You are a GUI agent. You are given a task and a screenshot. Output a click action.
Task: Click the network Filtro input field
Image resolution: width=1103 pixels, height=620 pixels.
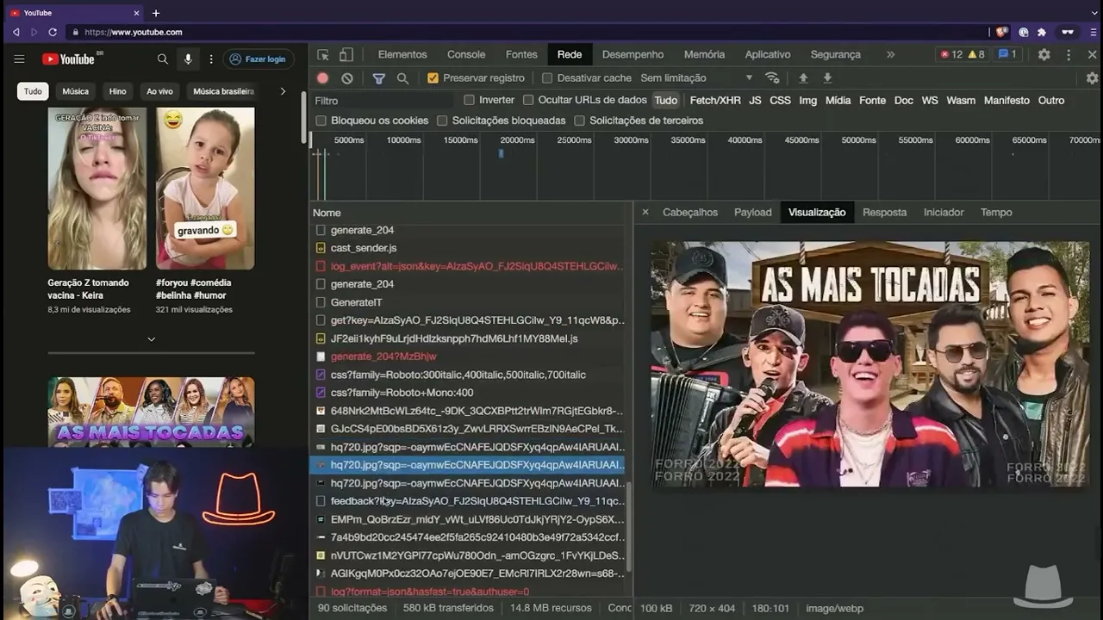382,100
